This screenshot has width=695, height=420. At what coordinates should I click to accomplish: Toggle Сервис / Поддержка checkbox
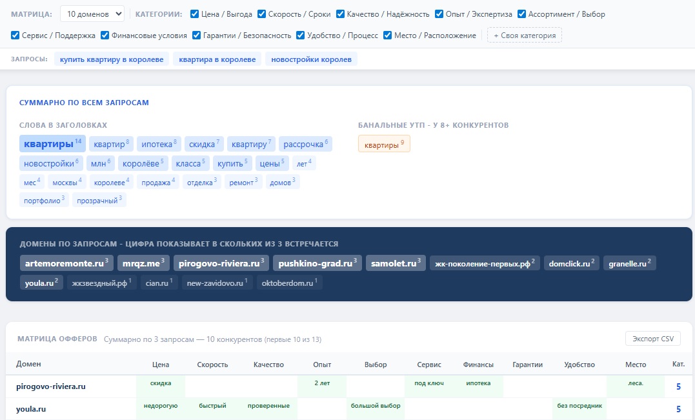coord(15,35)
